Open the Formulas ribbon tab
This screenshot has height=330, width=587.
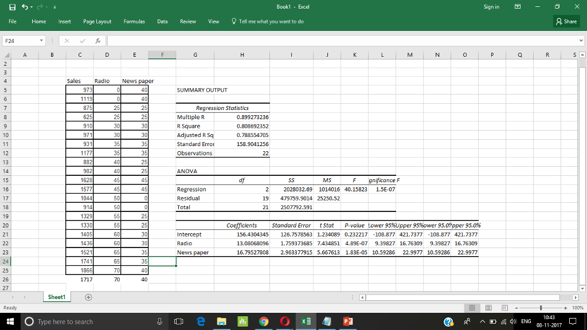pos(134,21)
